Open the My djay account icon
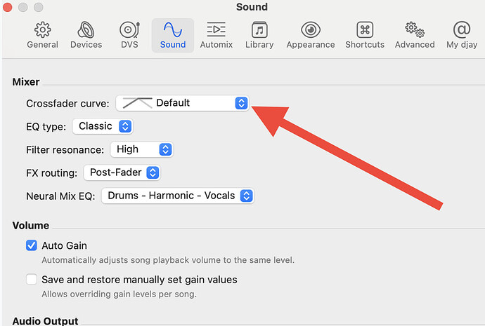This screenshot has width=485, height=326. [462, 29]
